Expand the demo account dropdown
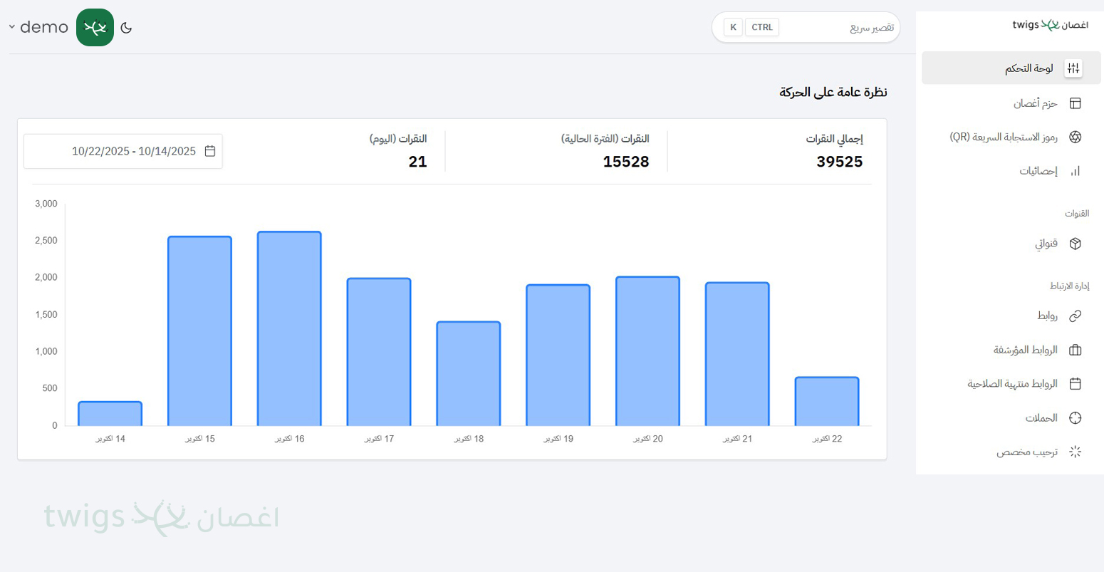This screenshot has width=1104, height=572. [38, 27]
